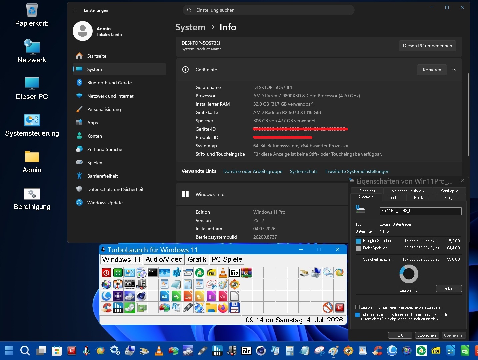Open the Vorgängerversionen tab in properties
The image size is (478, 360).
(408, 191)
